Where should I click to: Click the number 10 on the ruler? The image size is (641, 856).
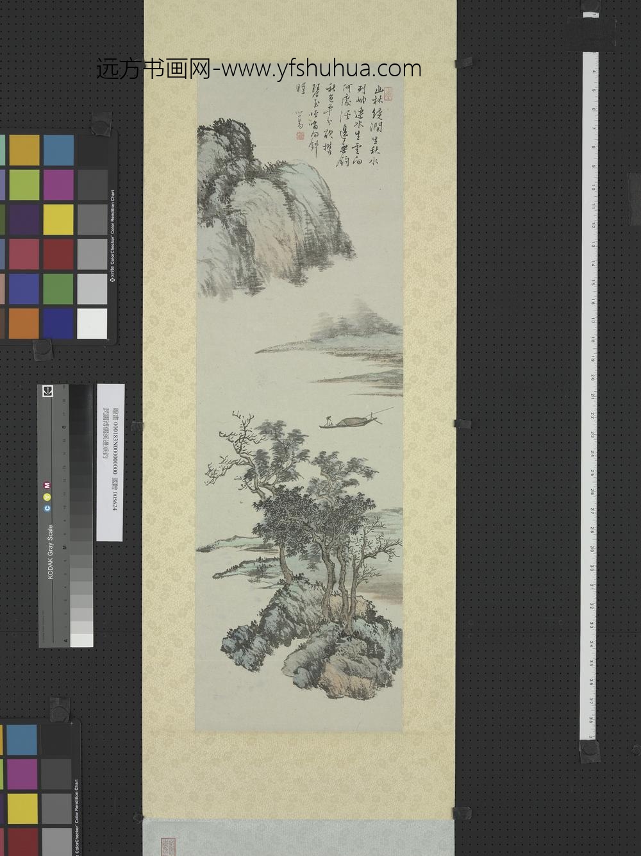(x=594, y=189)
